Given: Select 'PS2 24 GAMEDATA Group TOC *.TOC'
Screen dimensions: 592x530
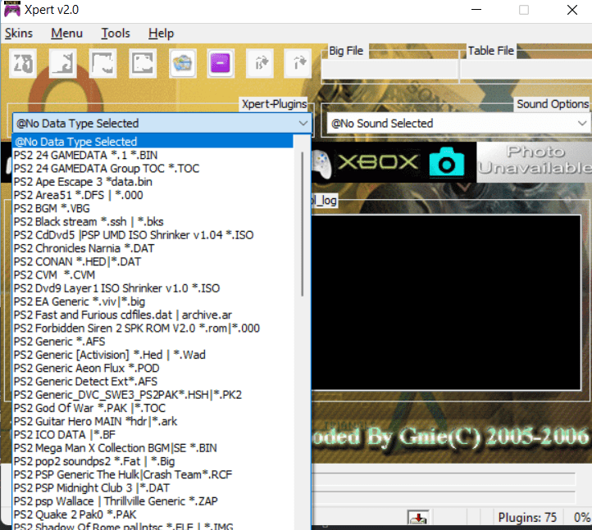Looking at the screenshot, I should [153, 168].
